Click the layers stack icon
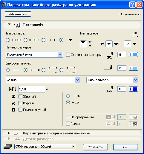The image size is (144, 154). 8,147
